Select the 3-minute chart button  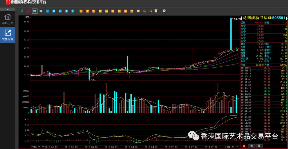click(87, 11)
